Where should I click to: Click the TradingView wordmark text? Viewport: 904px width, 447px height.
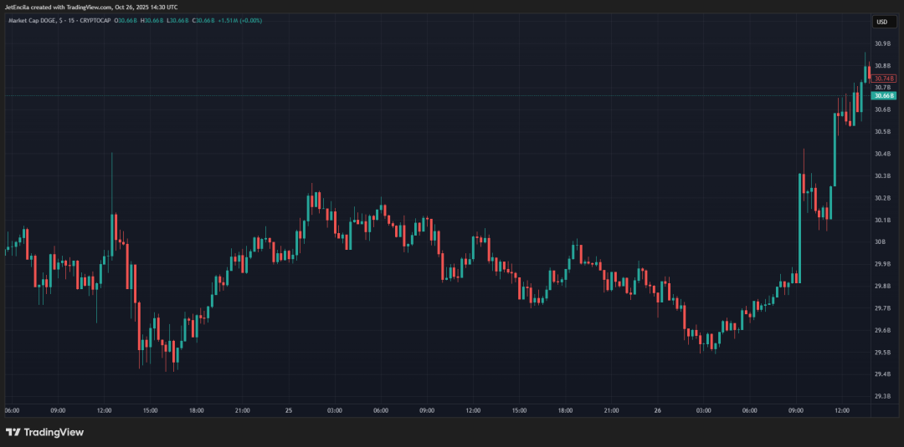coord(54,432)
